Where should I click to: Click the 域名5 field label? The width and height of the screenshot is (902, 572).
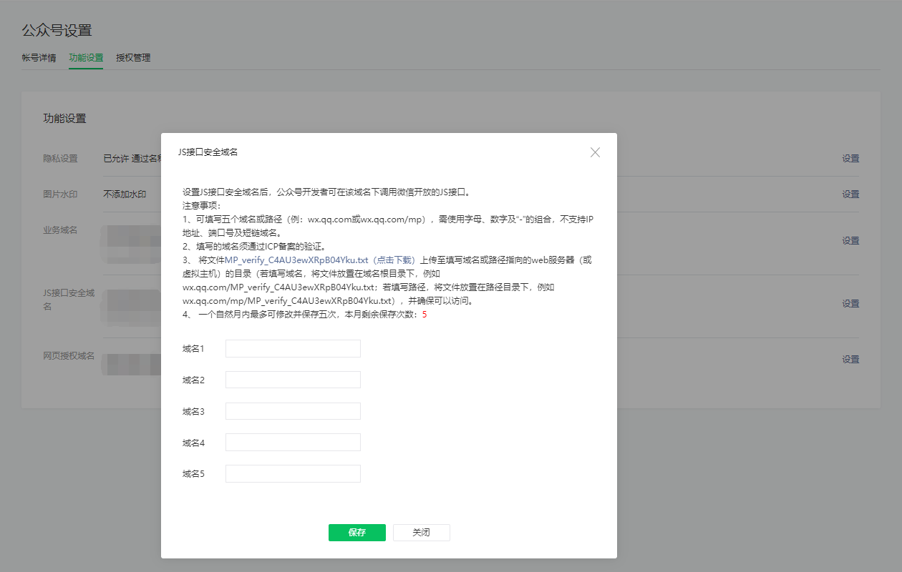click(193, 473)
